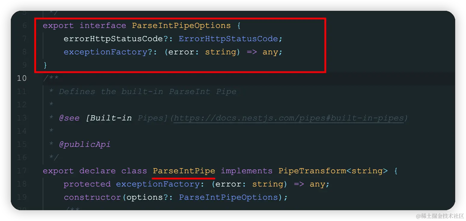Click the @publicApi tag in the comment
This screenshot has width=466, height=221.
(85, 144)
